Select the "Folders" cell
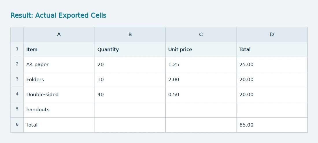318x143 pixels. click(x=59, y=79)
